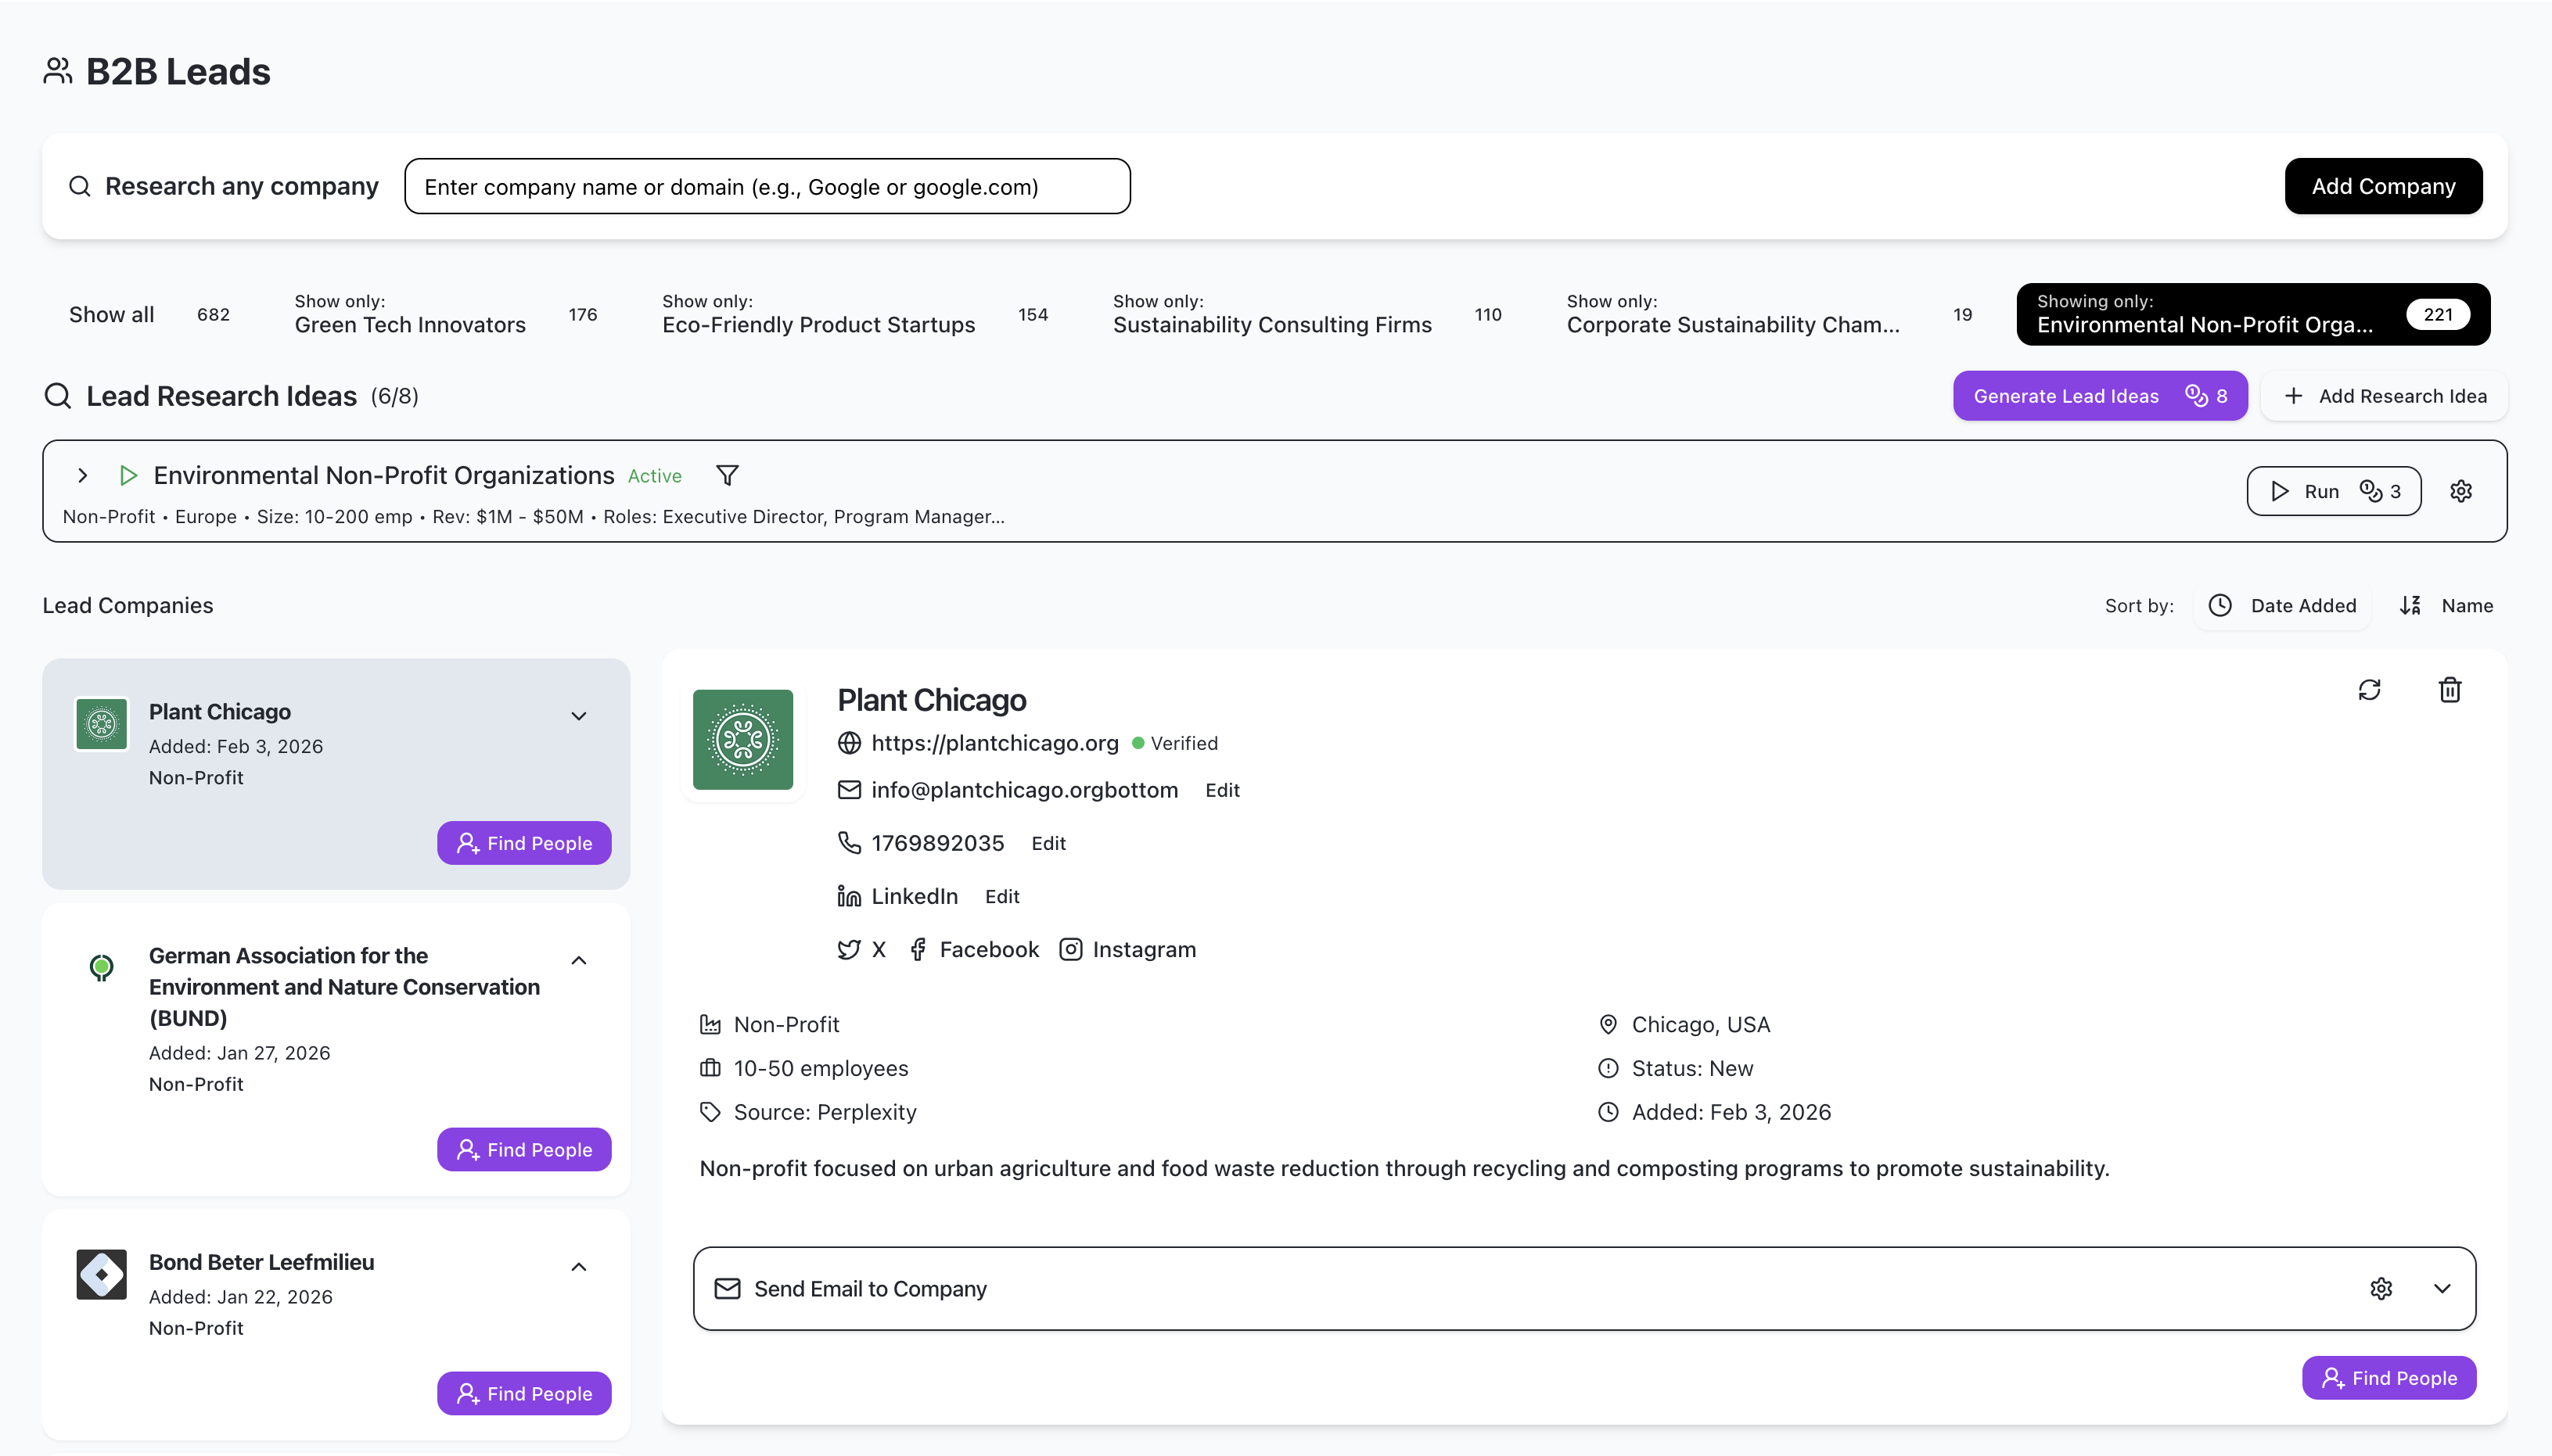Open Plant Chicago's Facebook page
The image size is (2552, 1456).
tap(972, 949)
